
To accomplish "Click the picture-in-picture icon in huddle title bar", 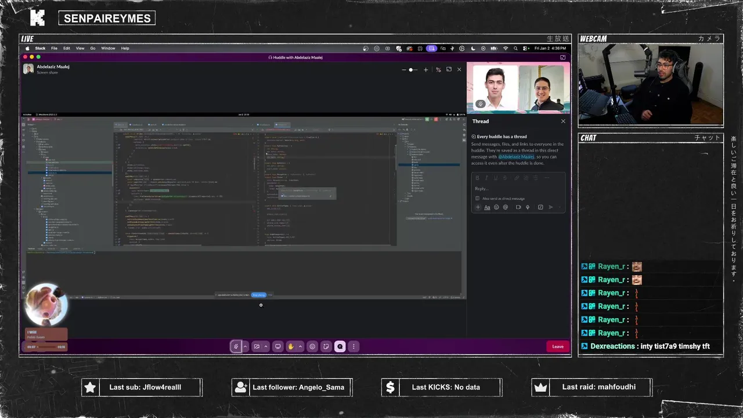I will [x=562, y=57].
